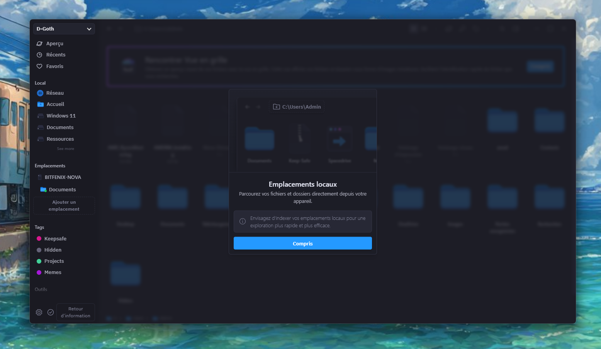Open the Accueil home folder
The image size is (601, 349).
click(55, 104)
